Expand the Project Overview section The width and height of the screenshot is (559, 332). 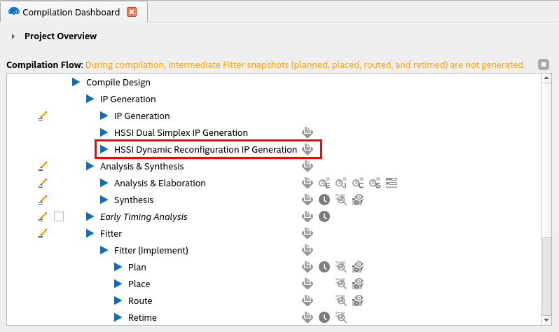pyautogui.click(x=13, y=36)
